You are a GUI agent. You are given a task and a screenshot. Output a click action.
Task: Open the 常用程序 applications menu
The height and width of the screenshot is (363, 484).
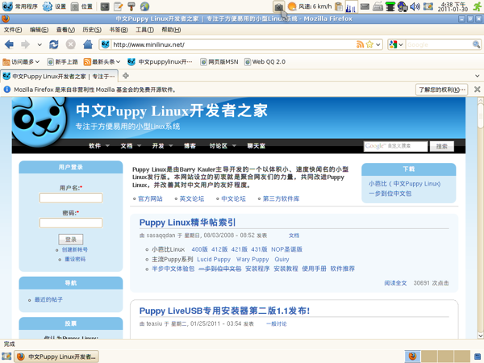pos(19,6)
